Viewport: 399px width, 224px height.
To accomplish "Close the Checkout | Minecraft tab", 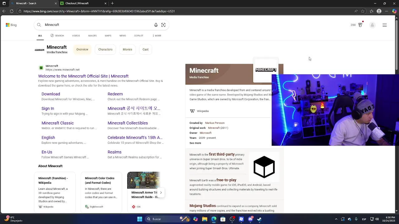I will point(105,3).
